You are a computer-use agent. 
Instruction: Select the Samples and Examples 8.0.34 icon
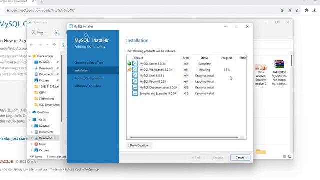[x=135, y=93]
